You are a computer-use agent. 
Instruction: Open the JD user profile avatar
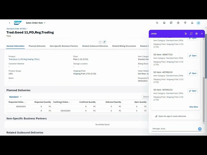click(x=198, y=23)
